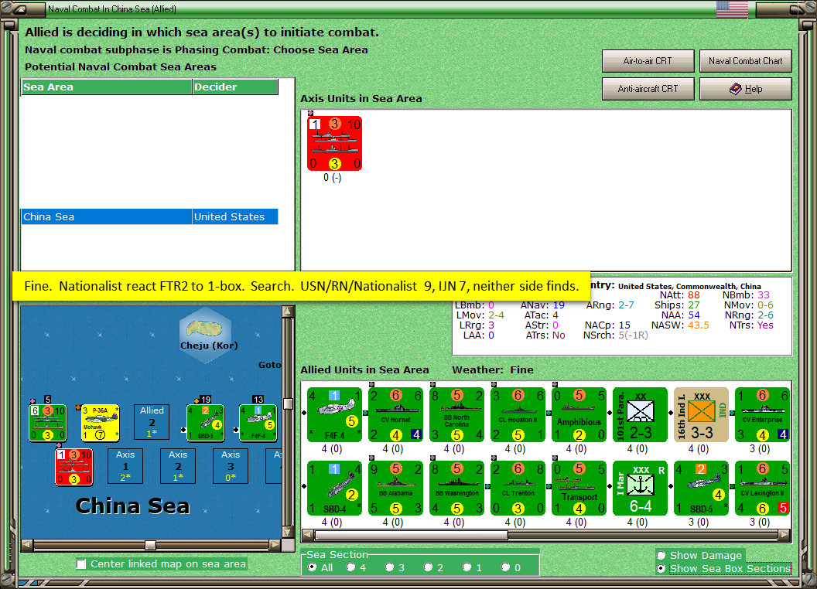This screenshot has height=589, width=817.
Task: Click Allied units horizontal scrollbar right arrow
Action: pyautogui.click(x=785, y=536)
